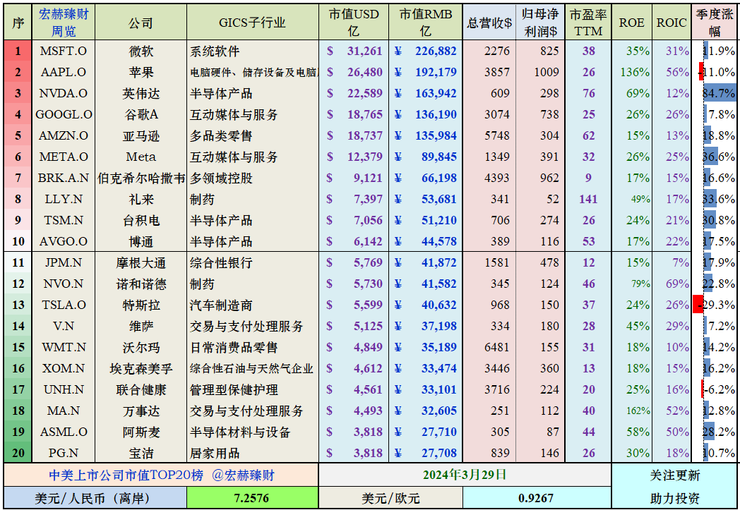The width and height of the screenshot is (740, 510).
Task: Click the ROIC column header
Action: [x=672, y=22]
